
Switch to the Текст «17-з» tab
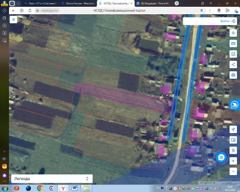tap(40, 3)
